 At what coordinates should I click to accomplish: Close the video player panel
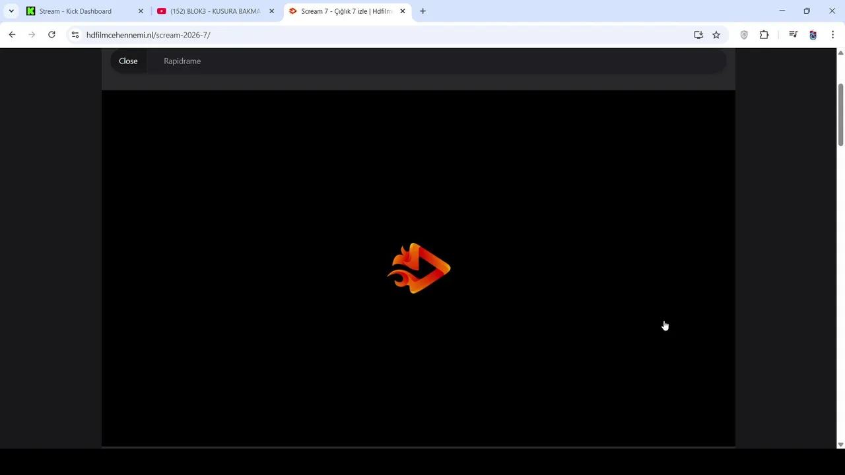(x=128, y=61)
